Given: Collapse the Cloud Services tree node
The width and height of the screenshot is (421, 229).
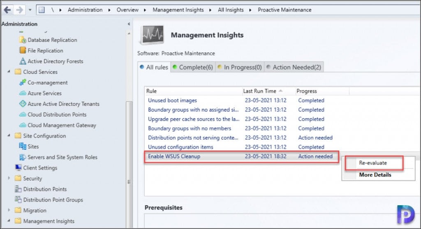Looking at the screenshot, I should tap(9, 71).
